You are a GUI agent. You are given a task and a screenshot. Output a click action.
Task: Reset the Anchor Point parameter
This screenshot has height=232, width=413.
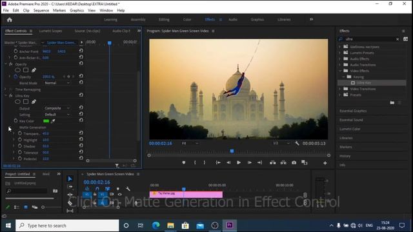pos(81,51)
